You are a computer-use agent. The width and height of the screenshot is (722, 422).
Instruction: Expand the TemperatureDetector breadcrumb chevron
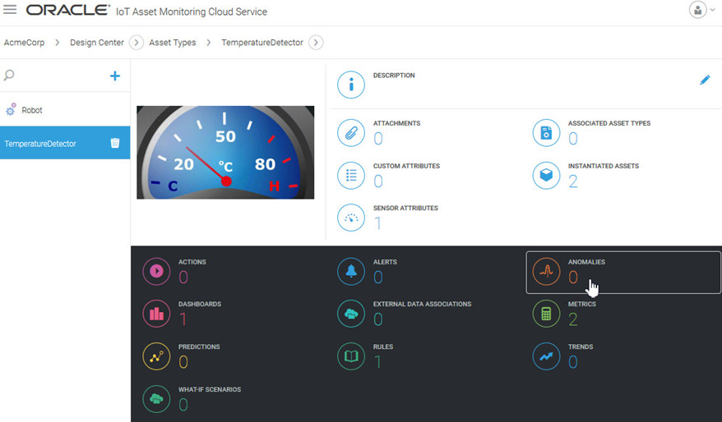pos(316,43)
